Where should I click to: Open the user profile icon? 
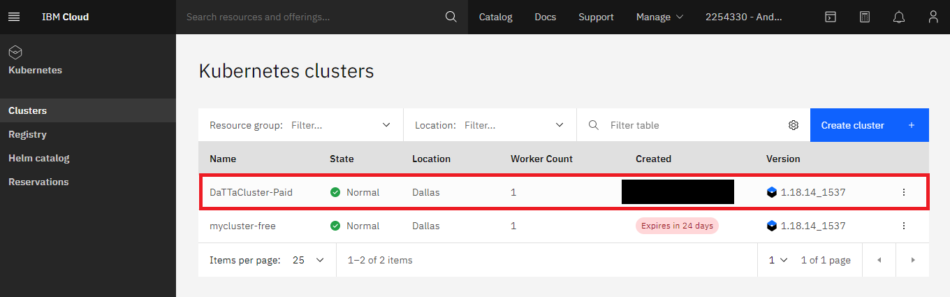tap(933, 17)
